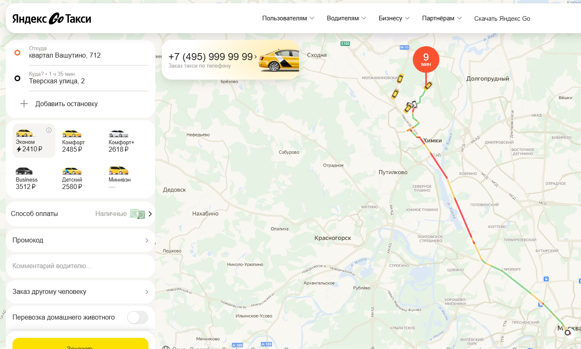Pick the Комфорт+ tariff car icon

click(x=118, y=133)
